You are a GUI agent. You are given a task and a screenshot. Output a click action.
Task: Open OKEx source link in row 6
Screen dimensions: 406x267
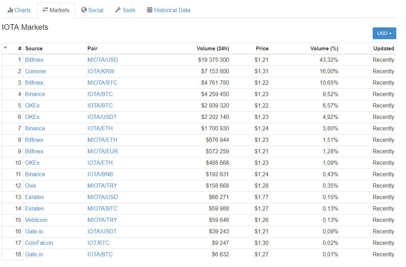pyautogui.click(x=32, y=117)
